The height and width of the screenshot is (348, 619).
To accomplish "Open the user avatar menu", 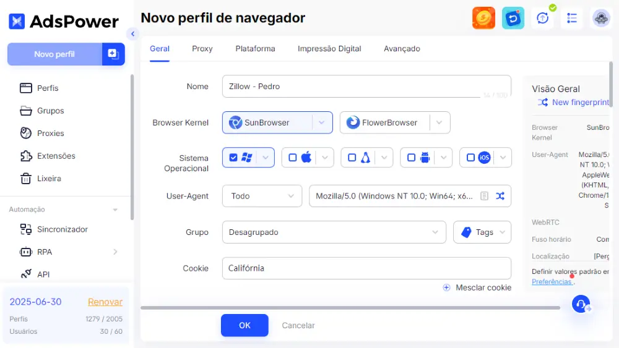I will click(x=601, y=18).
